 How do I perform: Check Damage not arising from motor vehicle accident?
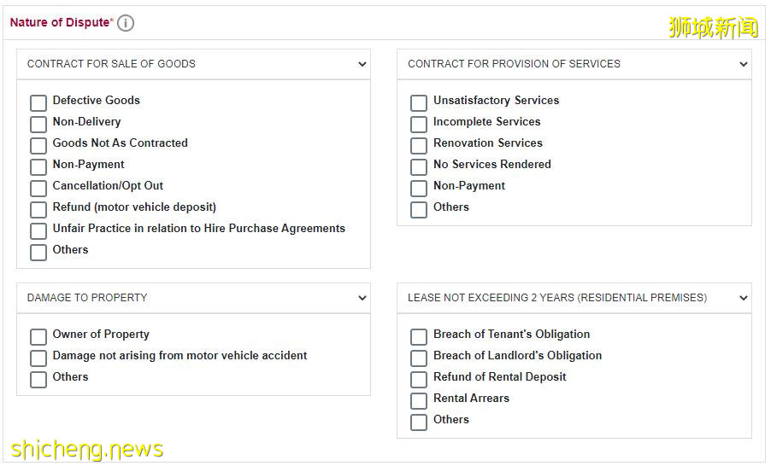pyautogui.click(x=38, y=358)
